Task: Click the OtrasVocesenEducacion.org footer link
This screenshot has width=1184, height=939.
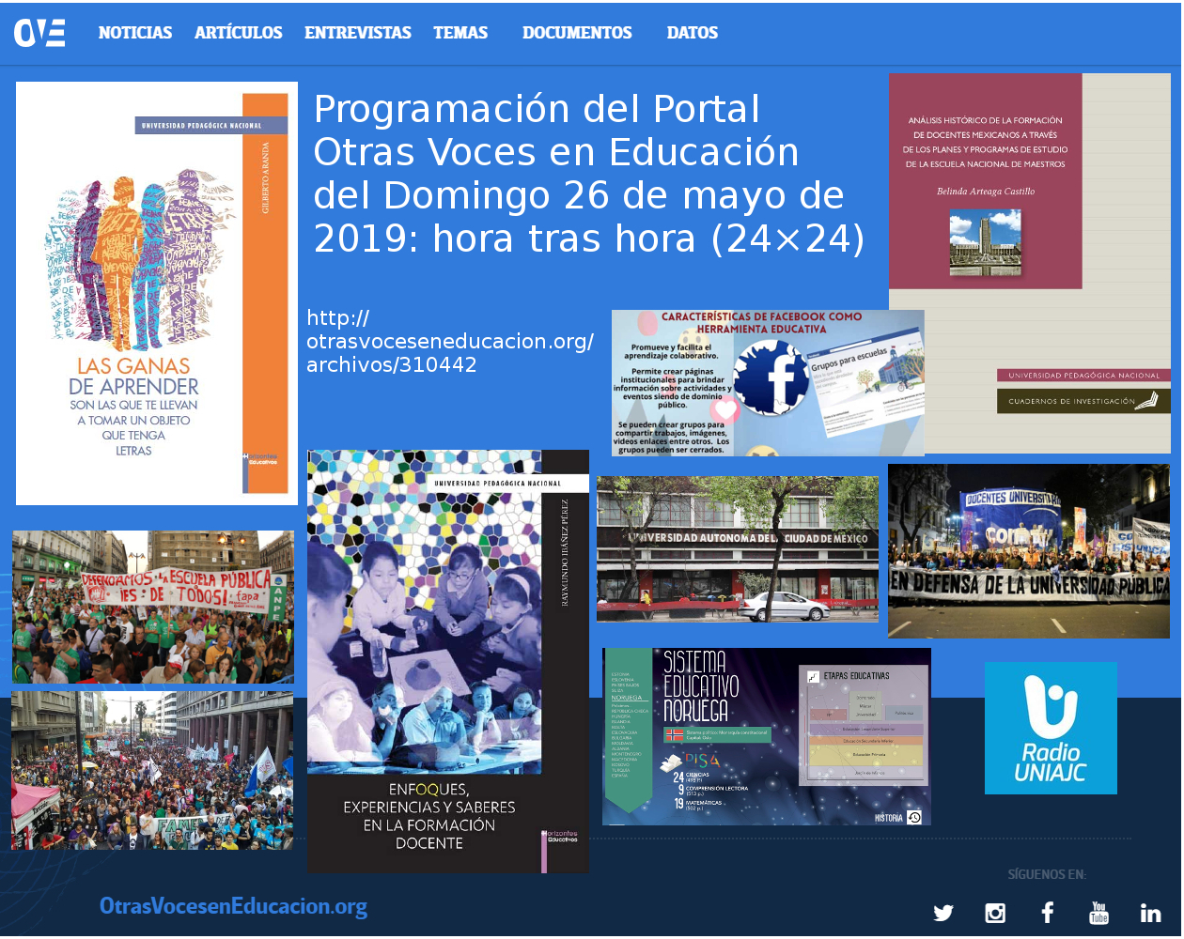Action: tap(233, 906)
